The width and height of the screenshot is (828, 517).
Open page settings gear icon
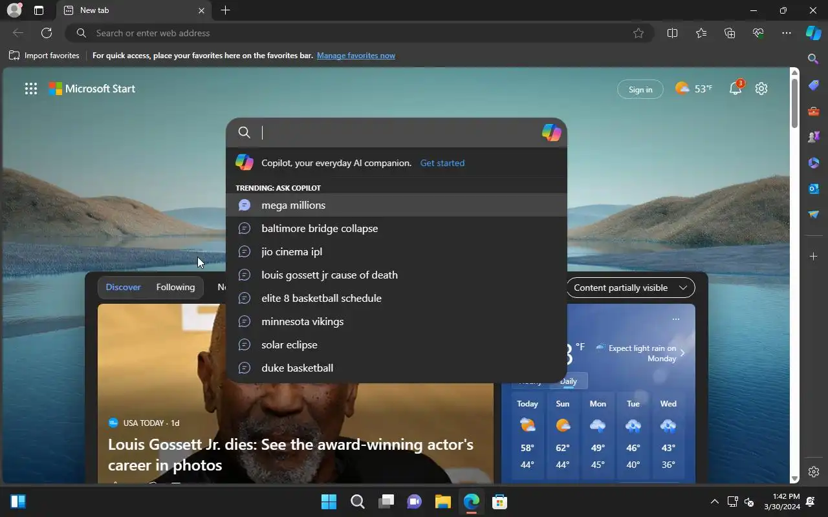click(x=761, y=89)
